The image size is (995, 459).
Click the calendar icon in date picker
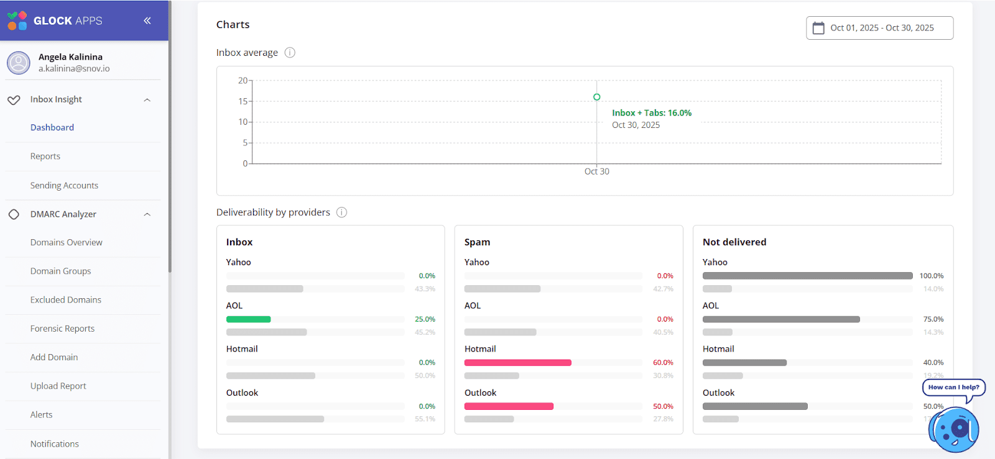coord(818,28)
